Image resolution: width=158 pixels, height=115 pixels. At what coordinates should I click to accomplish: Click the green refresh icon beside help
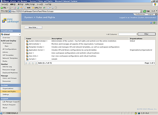(154, 23)
